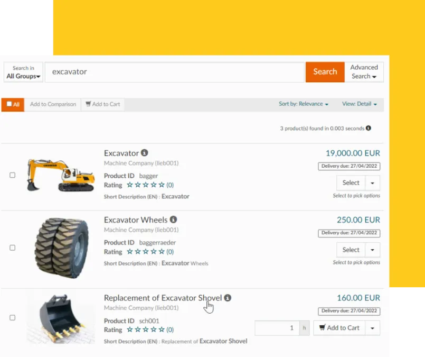
Task: Click the star rating for Excavator
Action: 146,185
